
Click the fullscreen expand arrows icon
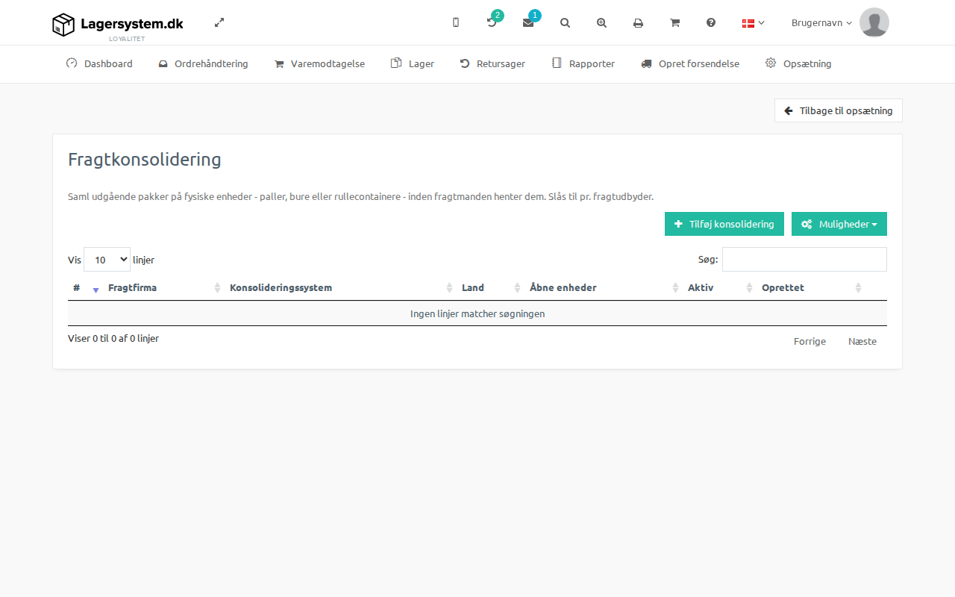click(219, 22)
